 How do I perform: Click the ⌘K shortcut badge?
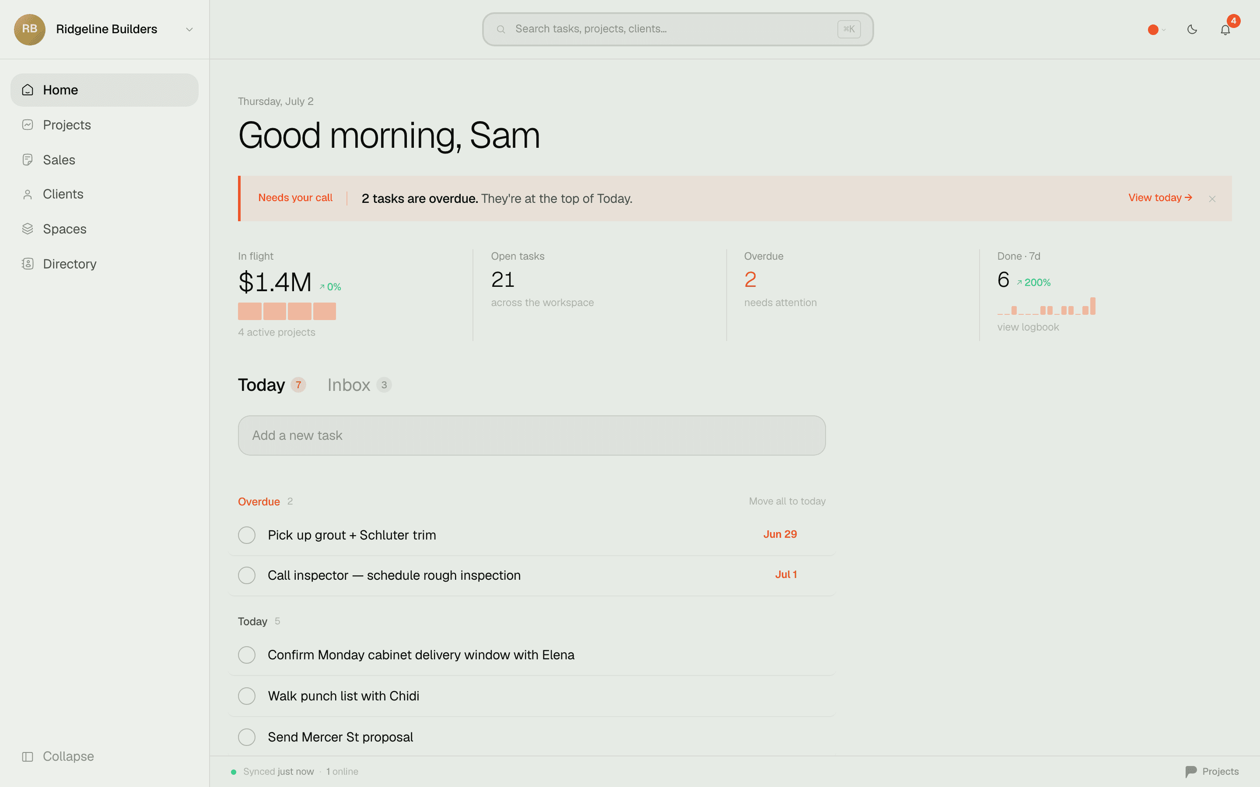pos(849,29)
